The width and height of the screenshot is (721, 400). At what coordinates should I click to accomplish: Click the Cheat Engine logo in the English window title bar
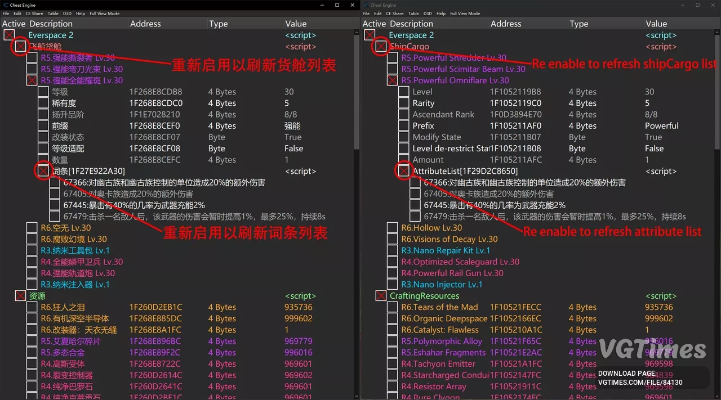(x=366, y=5)
